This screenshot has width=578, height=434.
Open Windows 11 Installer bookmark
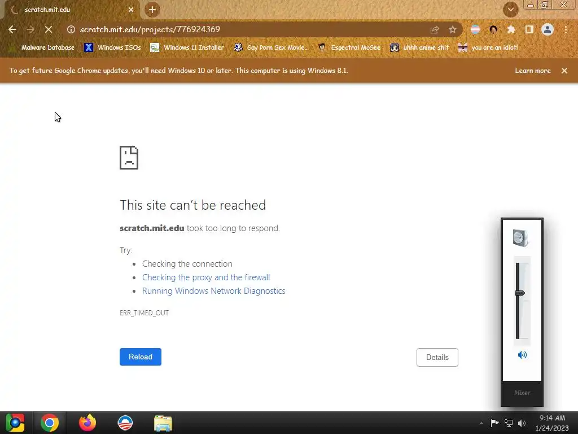[x=187, y=47]
